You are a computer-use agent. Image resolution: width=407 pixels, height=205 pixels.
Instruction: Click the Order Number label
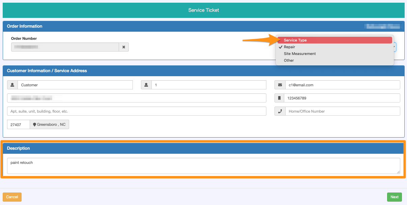click(24, 38)
